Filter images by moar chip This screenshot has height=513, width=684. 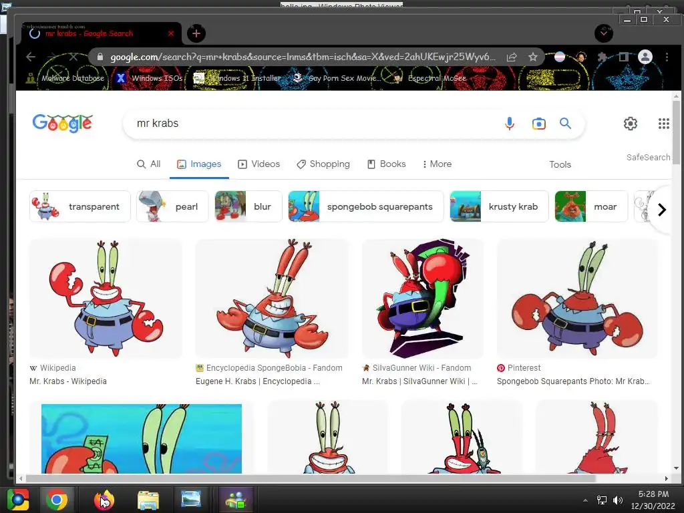tap(591, 206)
